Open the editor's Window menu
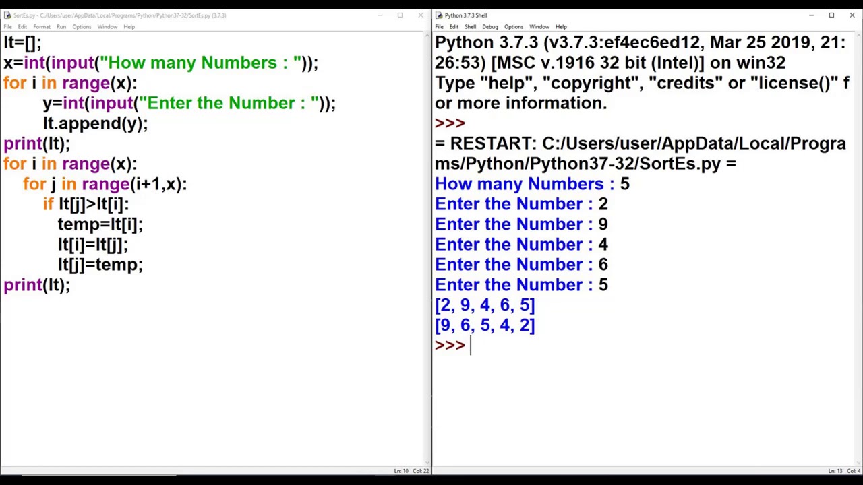 [x=107, y=27]
